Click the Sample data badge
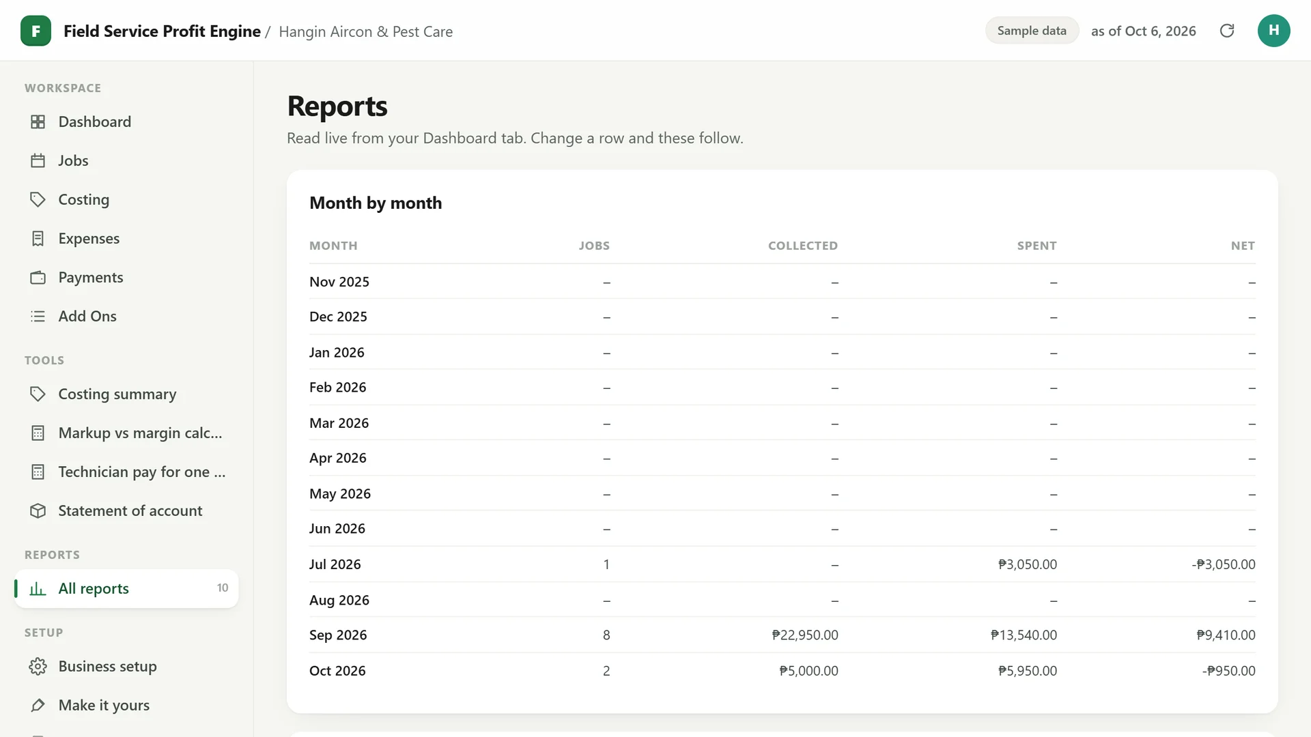Image resolution: width=1311 pixels, height=737 pixels. coord(1032,31)
